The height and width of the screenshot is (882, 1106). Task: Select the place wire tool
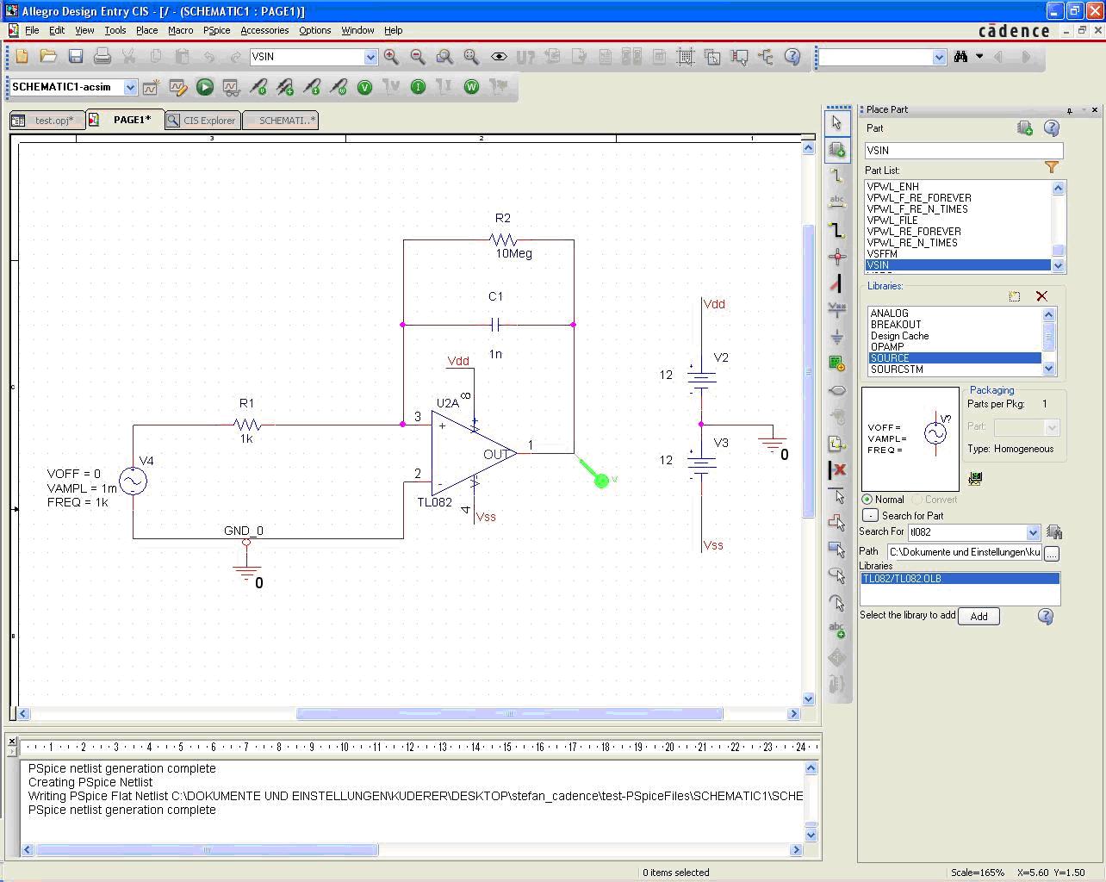(x=836, y=176)
